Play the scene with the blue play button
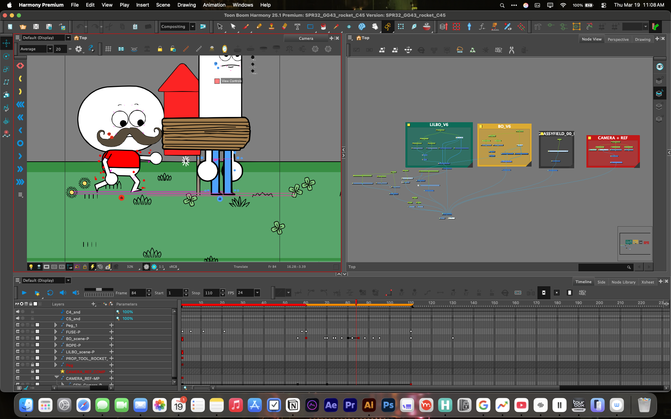 tap(24, 293)
